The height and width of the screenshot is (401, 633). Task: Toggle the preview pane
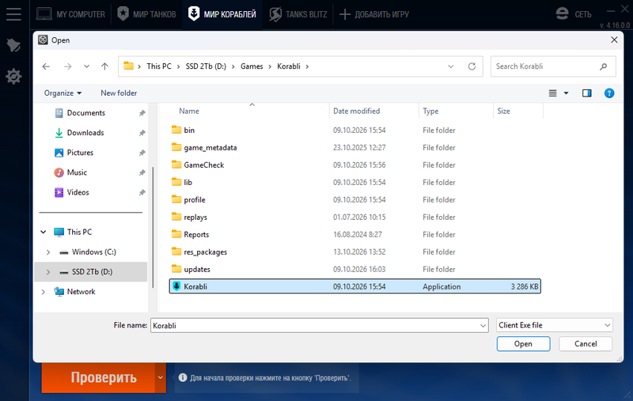pyautogui.click(x=586, y=93)
